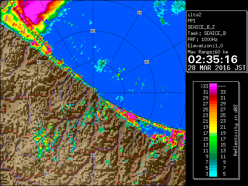Pick the yellow 19–21 dBZ legend swatch
Screen dimensions: 248x186
point(213,127)
